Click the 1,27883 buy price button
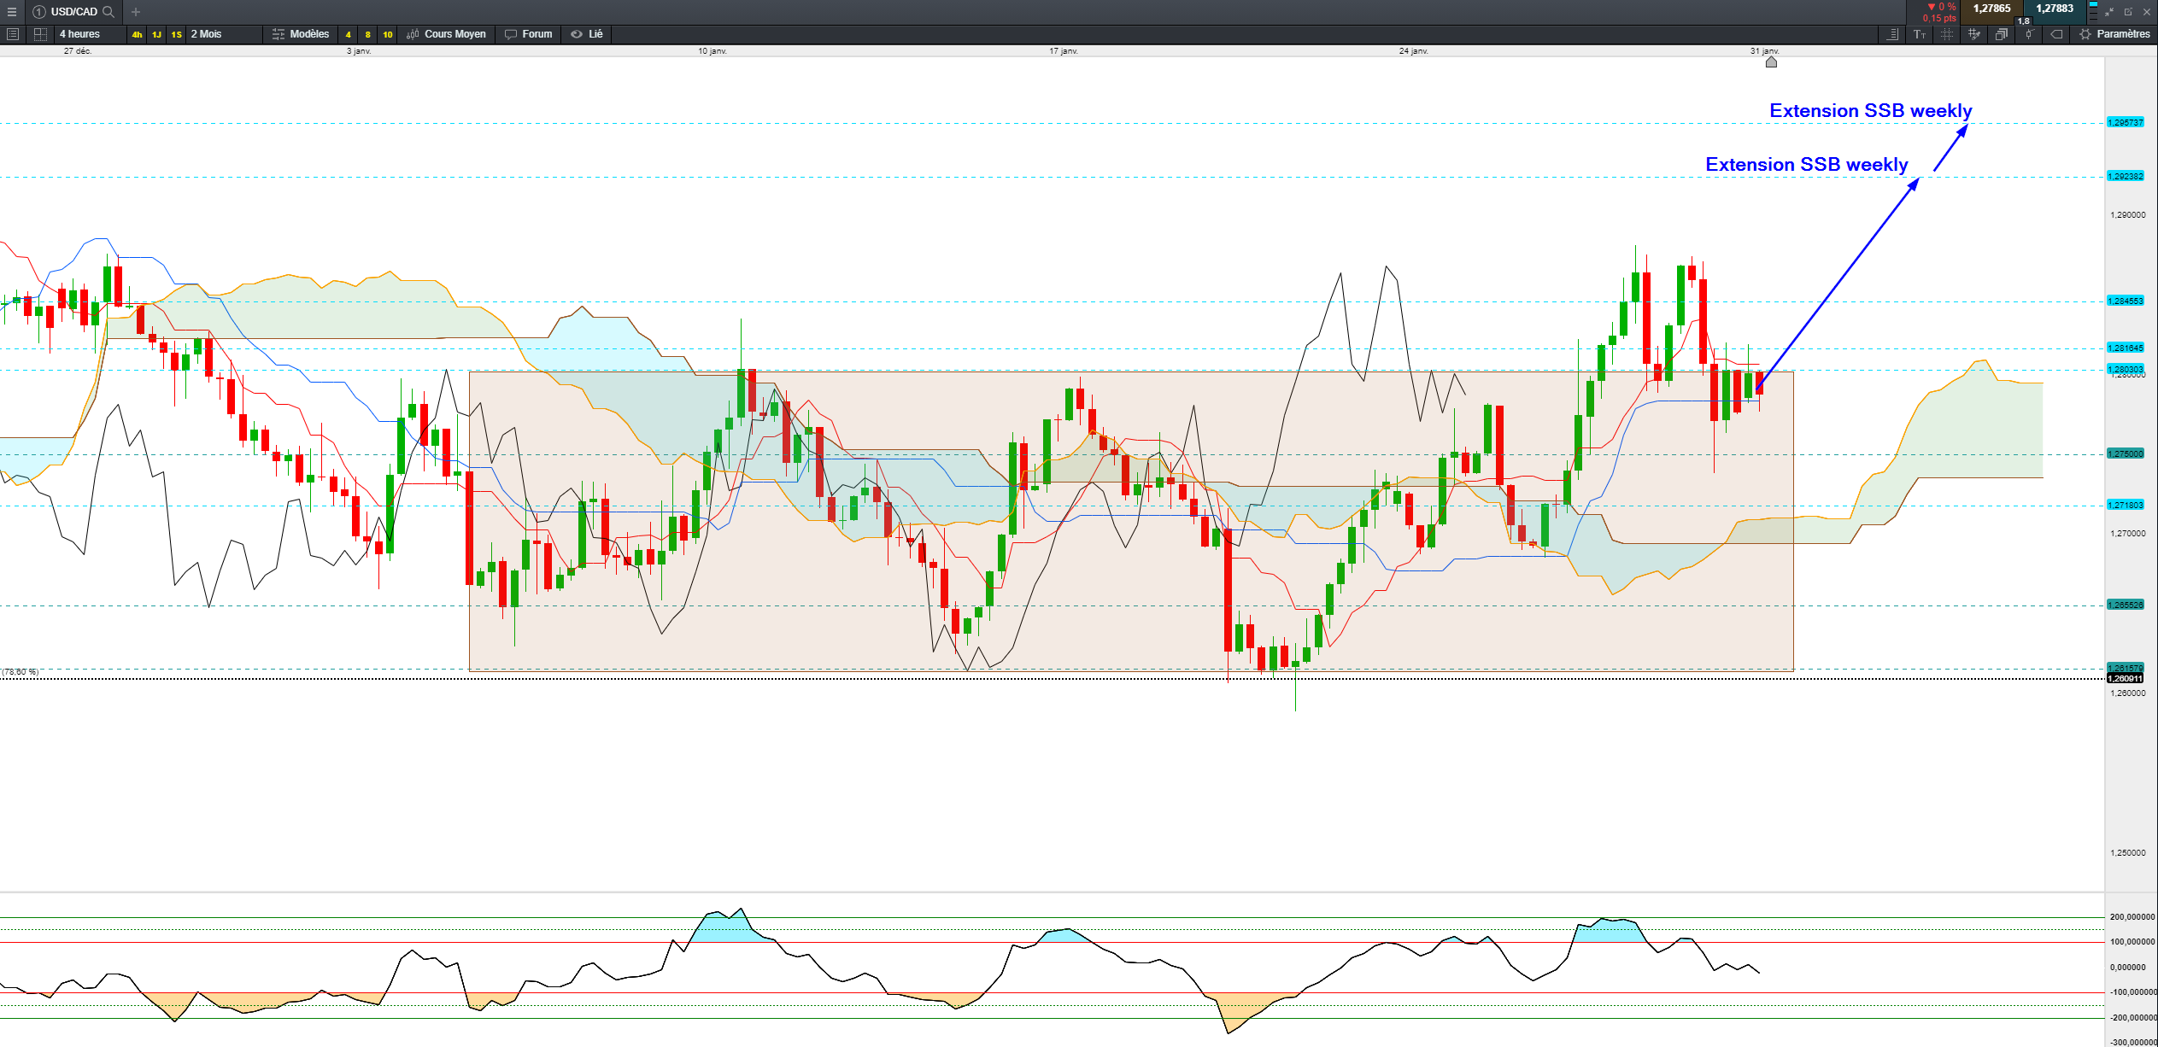Screen dimensions: 2158x1047 point(2054,9)
